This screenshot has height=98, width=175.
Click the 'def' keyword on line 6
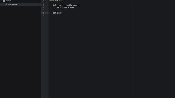point(54,13)
